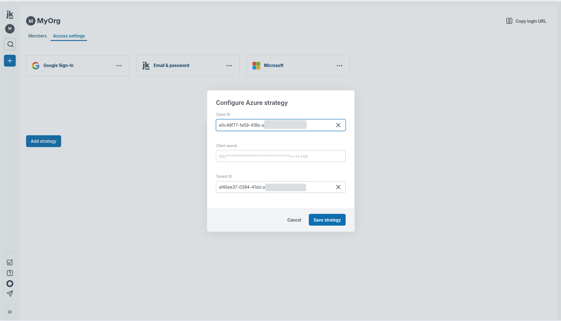561x321 pixels.
Task: Open the send feedback paper-plane icon
Action: pyautogui.click(x=9, y=294)
